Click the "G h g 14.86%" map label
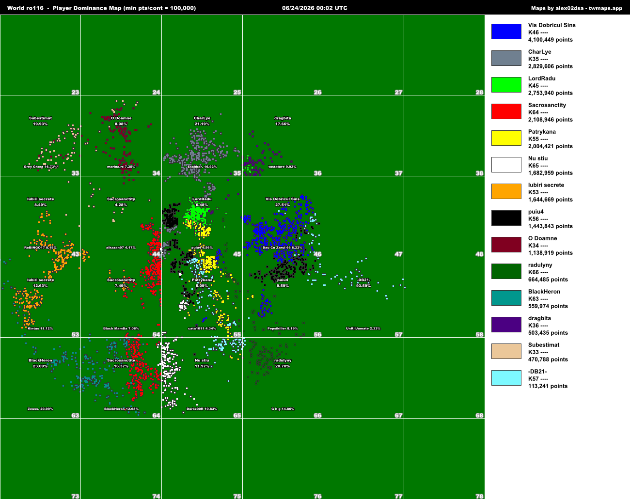This screenshot has height=499, width=630. coord(283,409)
